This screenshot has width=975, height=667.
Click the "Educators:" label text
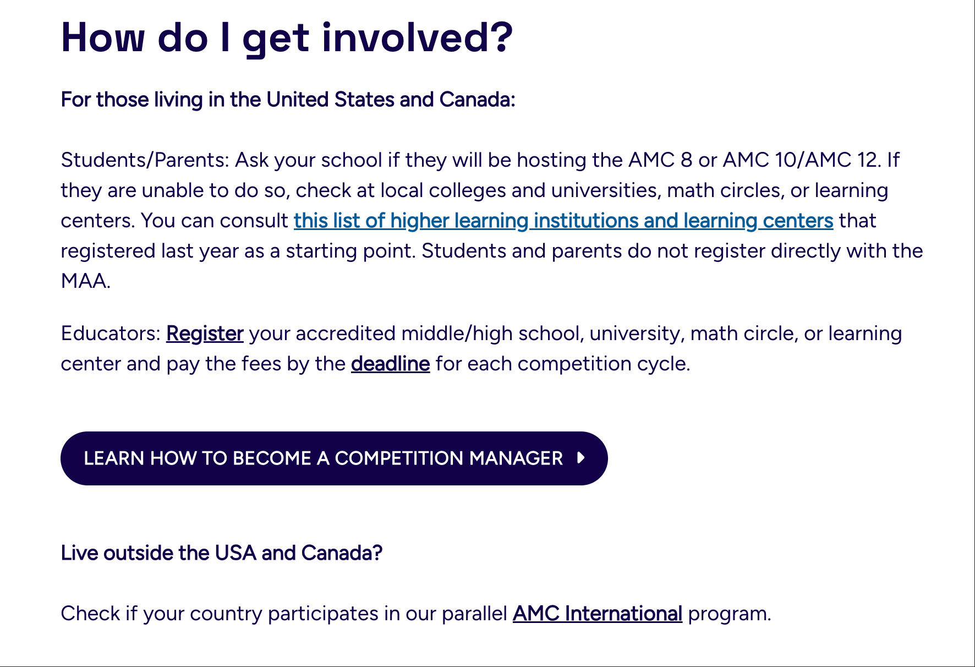click(111, 333)
